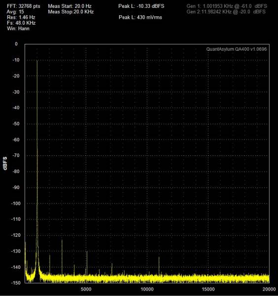Viewport: 278px width, 296px height.
Task: Click the QuantAsylum QA400 version watermark
Action: click(x=236, y=49)
